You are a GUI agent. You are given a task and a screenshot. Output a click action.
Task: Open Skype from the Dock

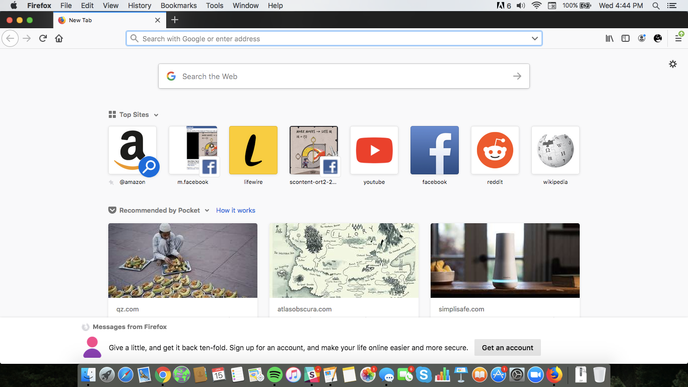pyautogui.click(x=424, y=374)
